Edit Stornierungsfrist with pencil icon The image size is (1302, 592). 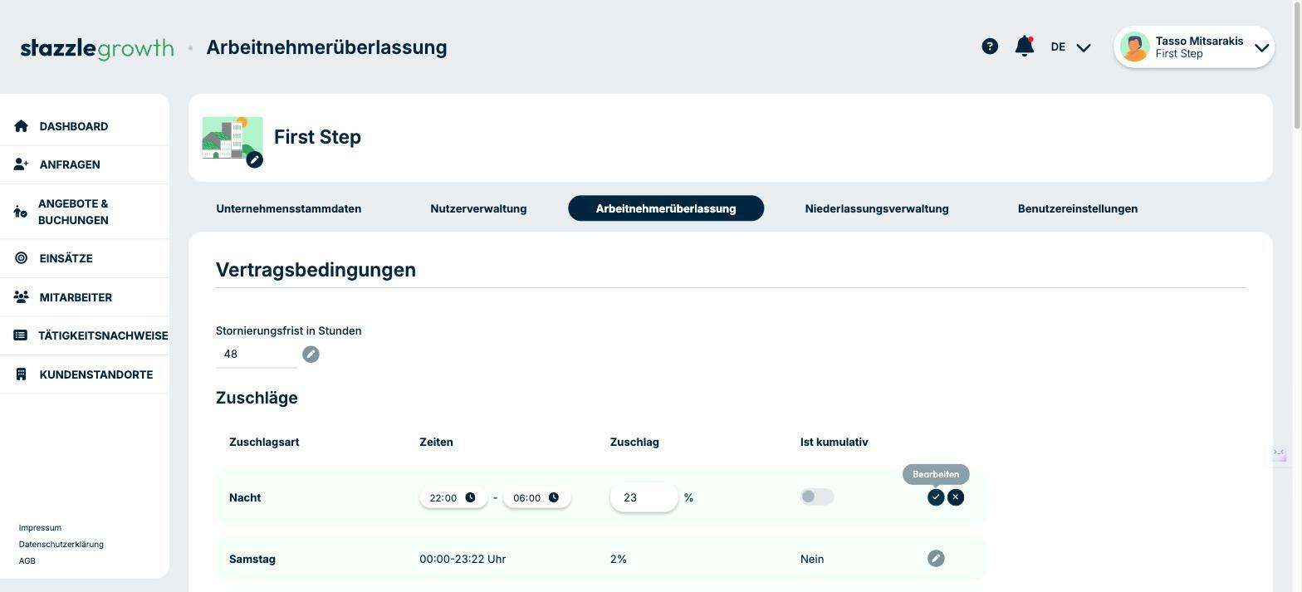311,355
